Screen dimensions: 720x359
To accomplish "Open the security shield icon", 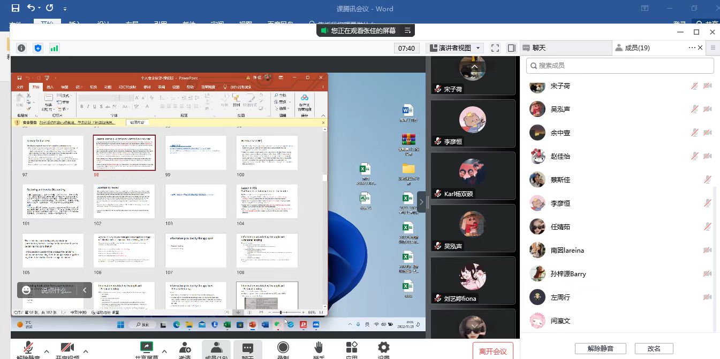I will tap(38, 48).
